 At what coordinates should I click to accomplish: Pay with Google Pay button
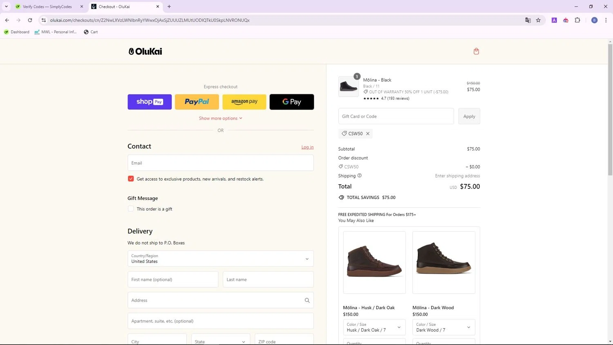tap(292, 102)
